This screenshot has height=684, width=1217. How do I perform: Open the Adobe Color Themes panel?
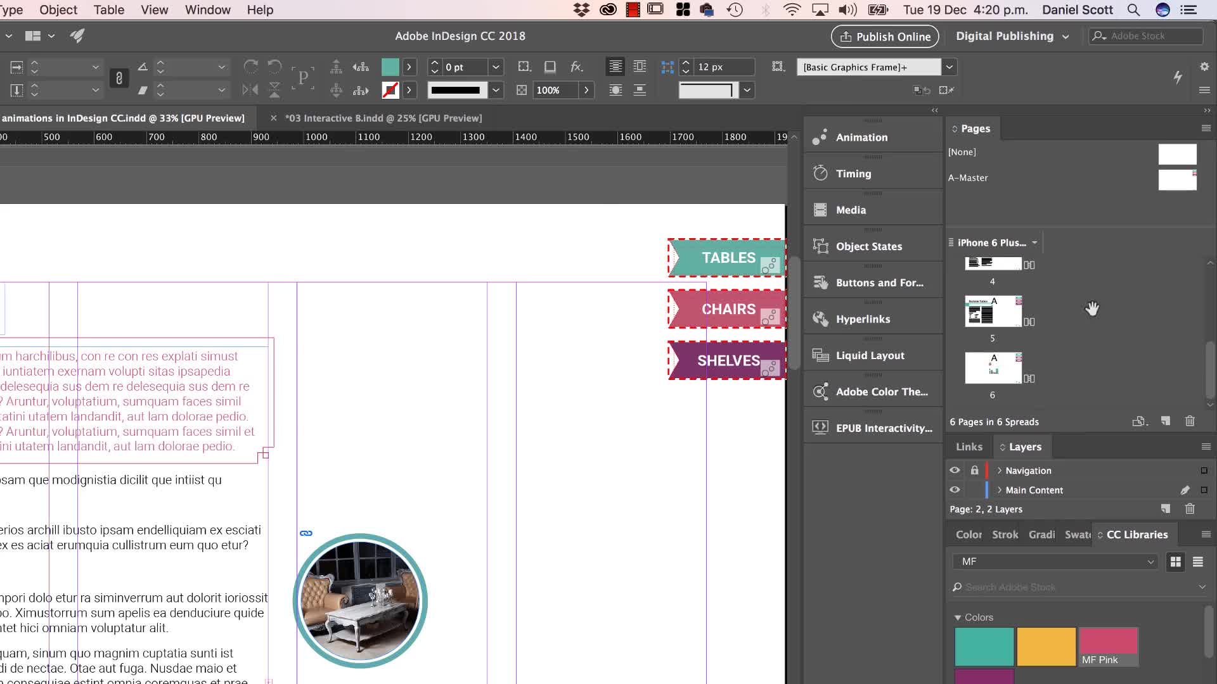point(873,391)
